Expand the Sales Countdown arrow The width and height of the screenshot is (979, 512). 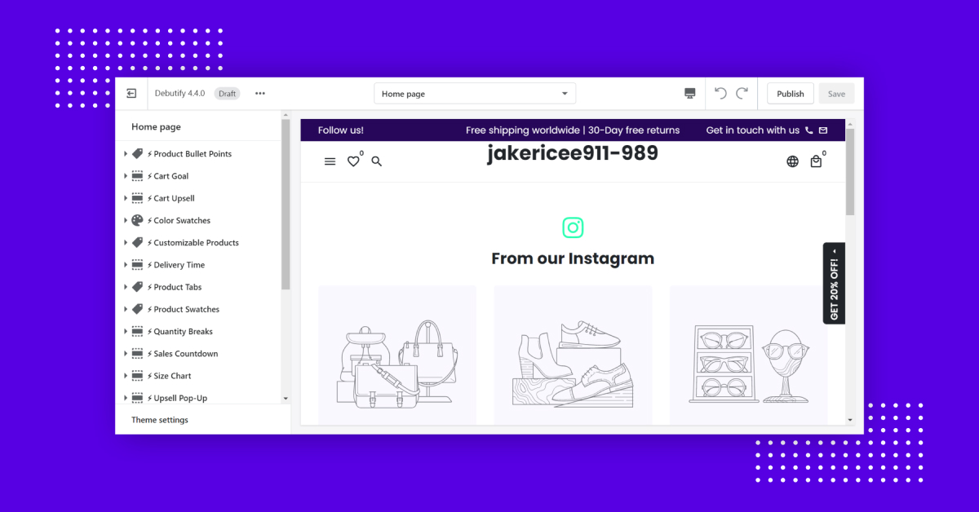pyautogui.click(x=126, y=354)
